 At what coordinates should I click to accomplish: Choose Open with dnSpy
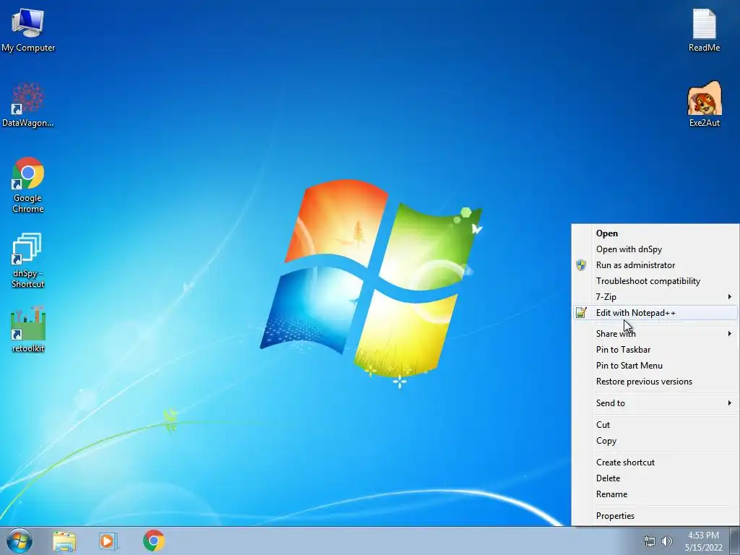[655, 249]
